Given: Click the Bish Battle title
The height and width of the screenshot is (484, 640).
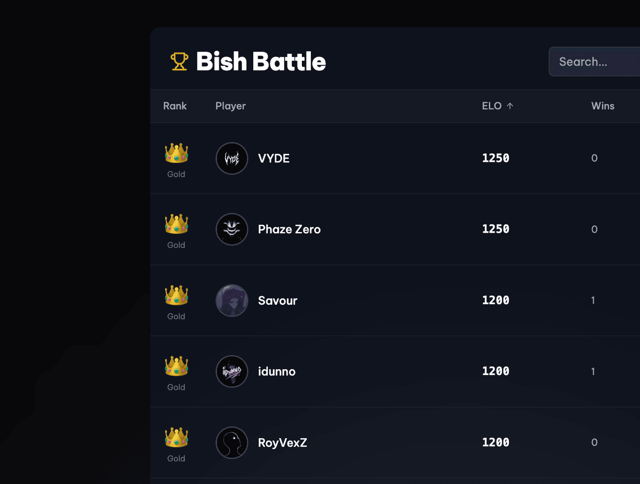Looking at the screenshot, I should click(261, 62).
